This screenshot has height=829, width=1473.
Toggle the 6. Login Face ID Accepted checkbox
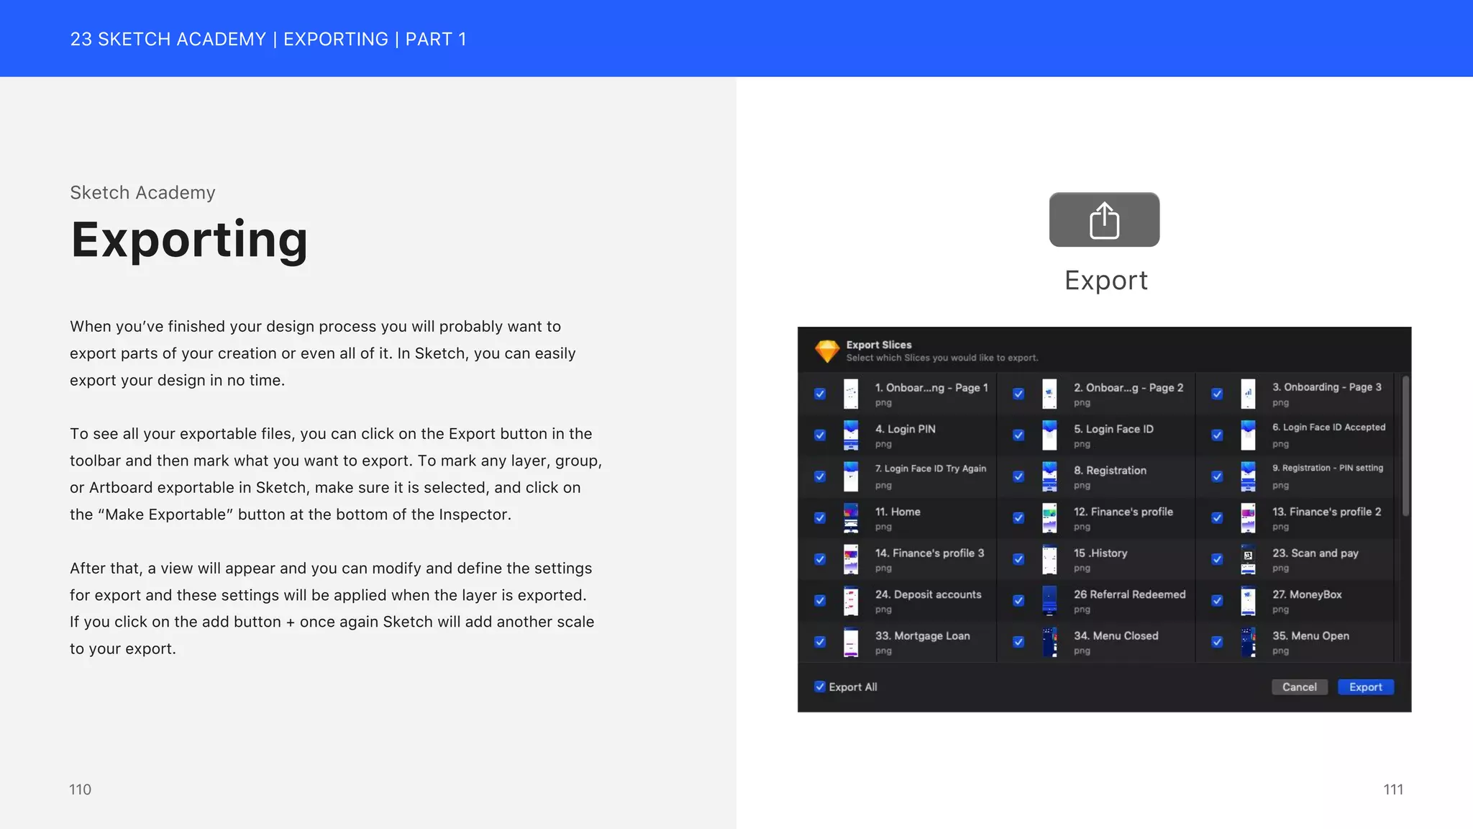[1217, 435]
